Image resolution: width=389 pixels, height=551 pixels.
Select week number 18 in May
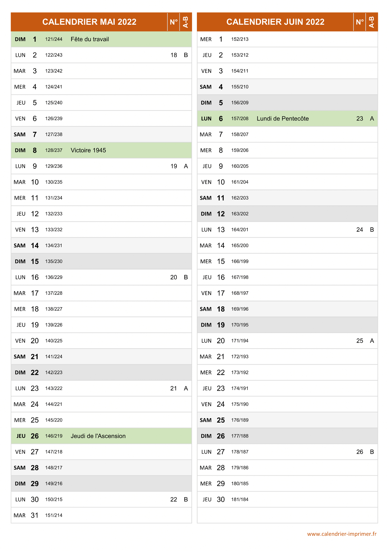click(174, 55)
